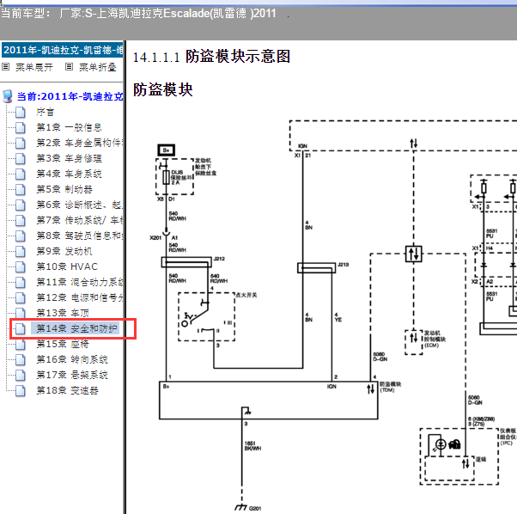Screen dimensions: 517x514
Task: Click the G201 ground label
Action: pyautogui.click(x=255, y=508)
